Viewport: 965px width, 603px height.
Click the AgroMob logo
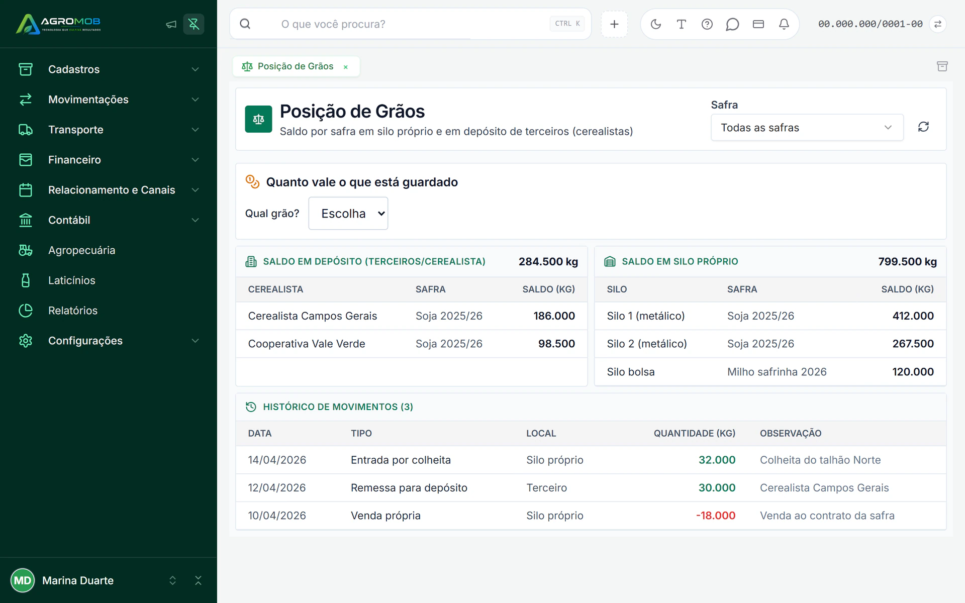[58, 24]
